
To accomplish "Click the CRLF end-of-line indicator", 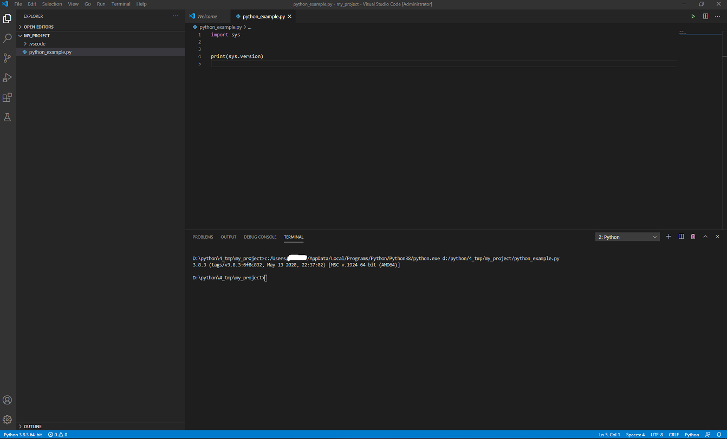I will point(673,435).
